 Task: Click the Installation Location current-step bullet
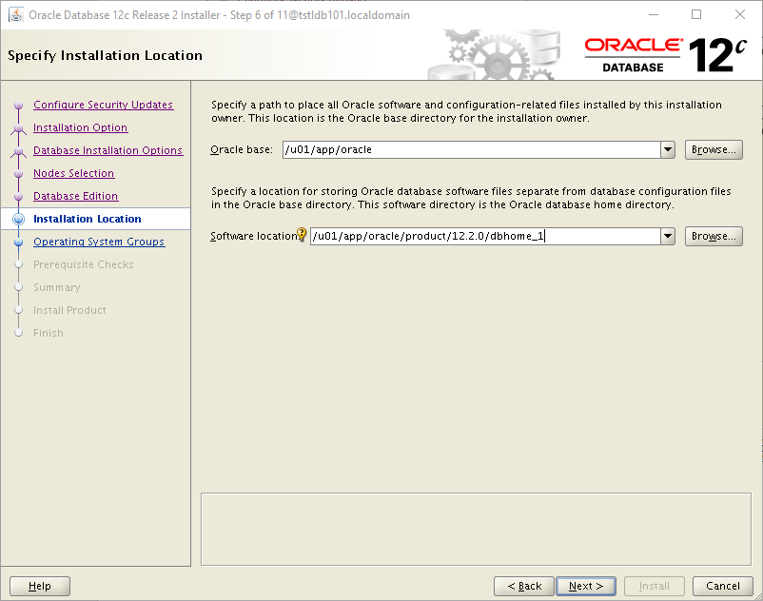18,220
